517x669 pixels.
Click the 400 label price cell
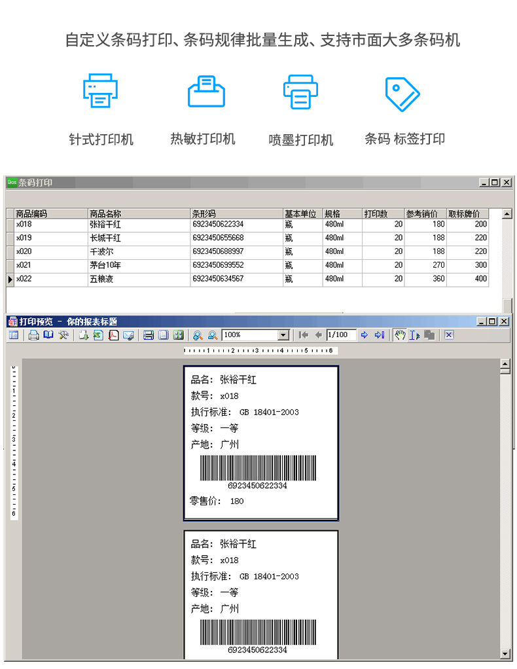click(467, 280)
